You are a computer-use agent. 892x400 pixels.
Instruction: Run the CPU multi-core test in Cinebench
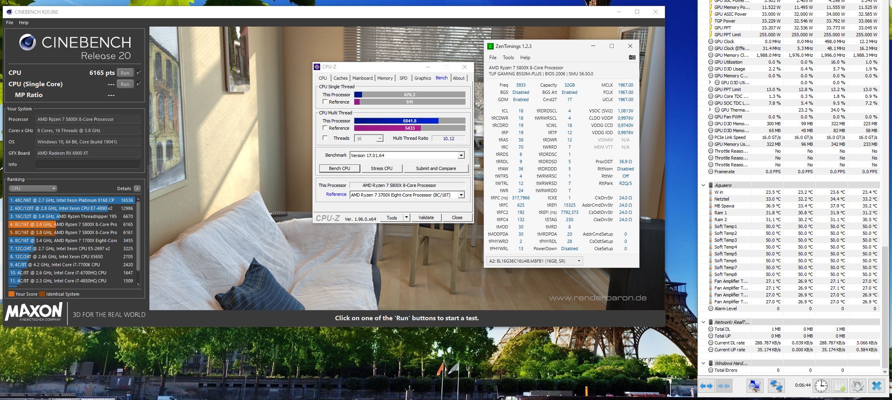pyautogui.click(x=125, y=73)
